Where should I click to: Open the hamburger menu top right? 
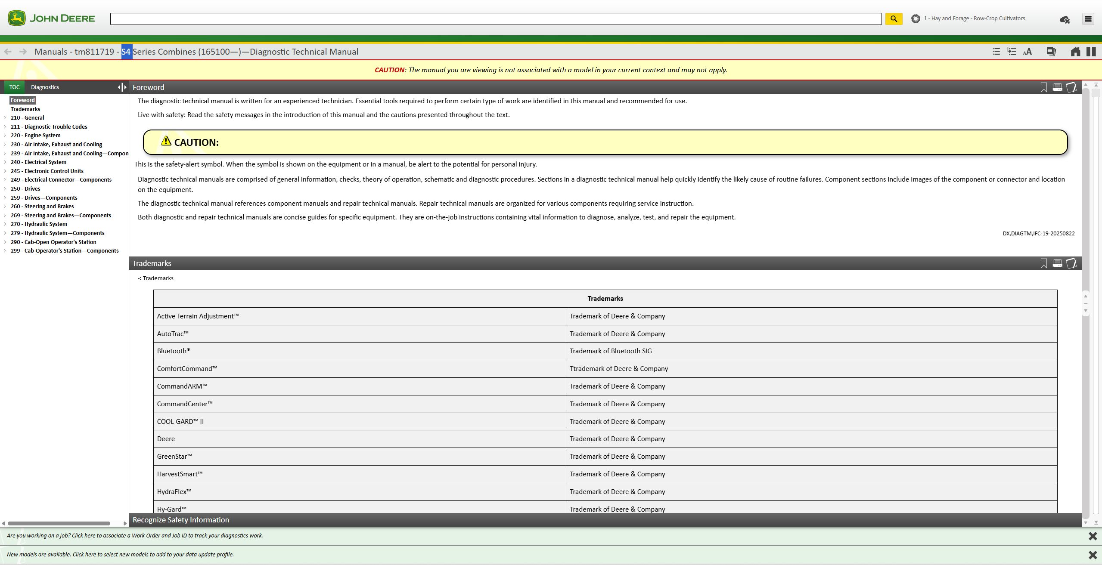point(1088,19)
